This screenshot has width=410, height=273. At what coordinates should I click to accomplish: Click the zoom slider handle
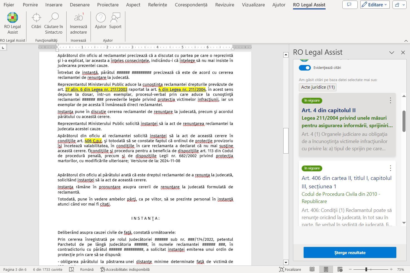[x=366, y=269]
